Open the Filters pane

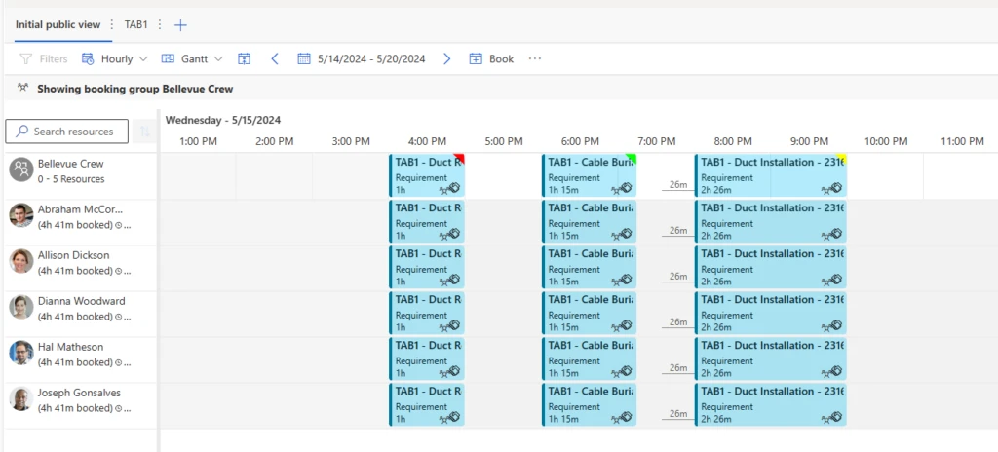(44, 59)
